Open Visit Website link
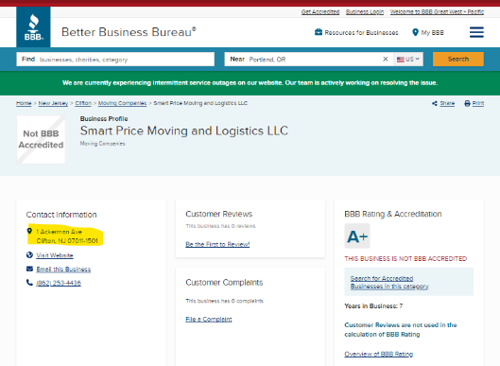 (x=55, y=255)
